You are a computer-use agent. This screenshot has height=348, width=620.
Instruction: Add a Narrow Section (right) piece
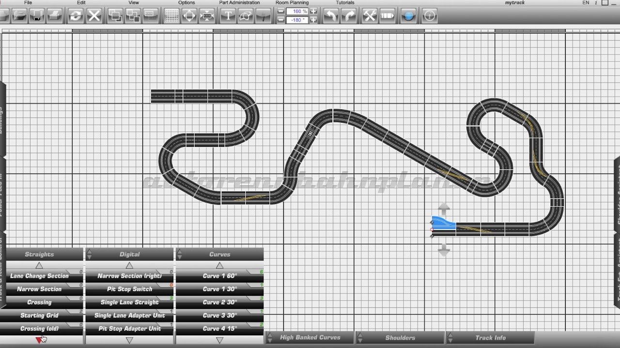click(129, 276)
